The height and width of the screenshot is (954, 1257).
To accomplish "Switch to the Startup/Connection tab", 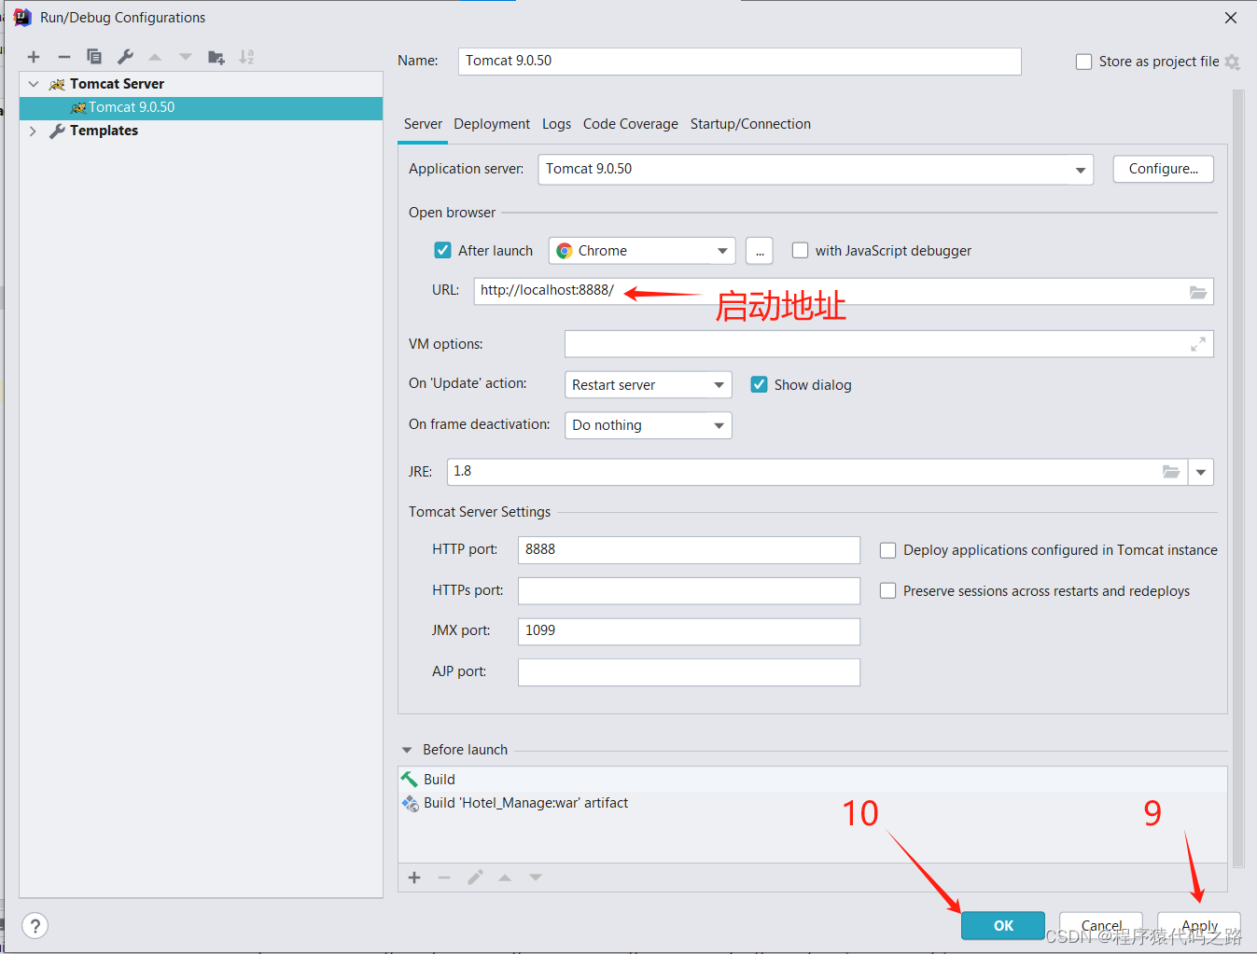I will coord(750,124).
